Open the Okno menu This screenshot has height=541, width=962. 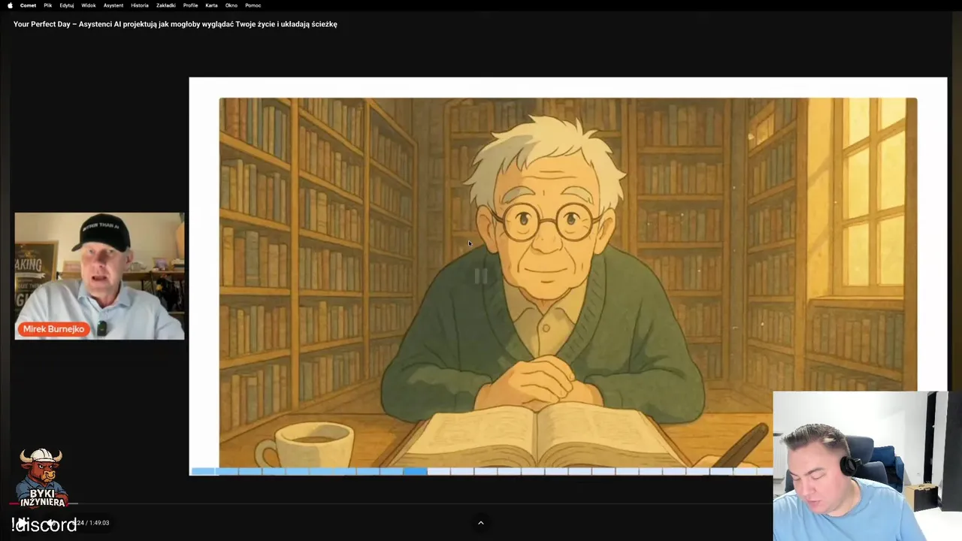(x=231, y=5)
